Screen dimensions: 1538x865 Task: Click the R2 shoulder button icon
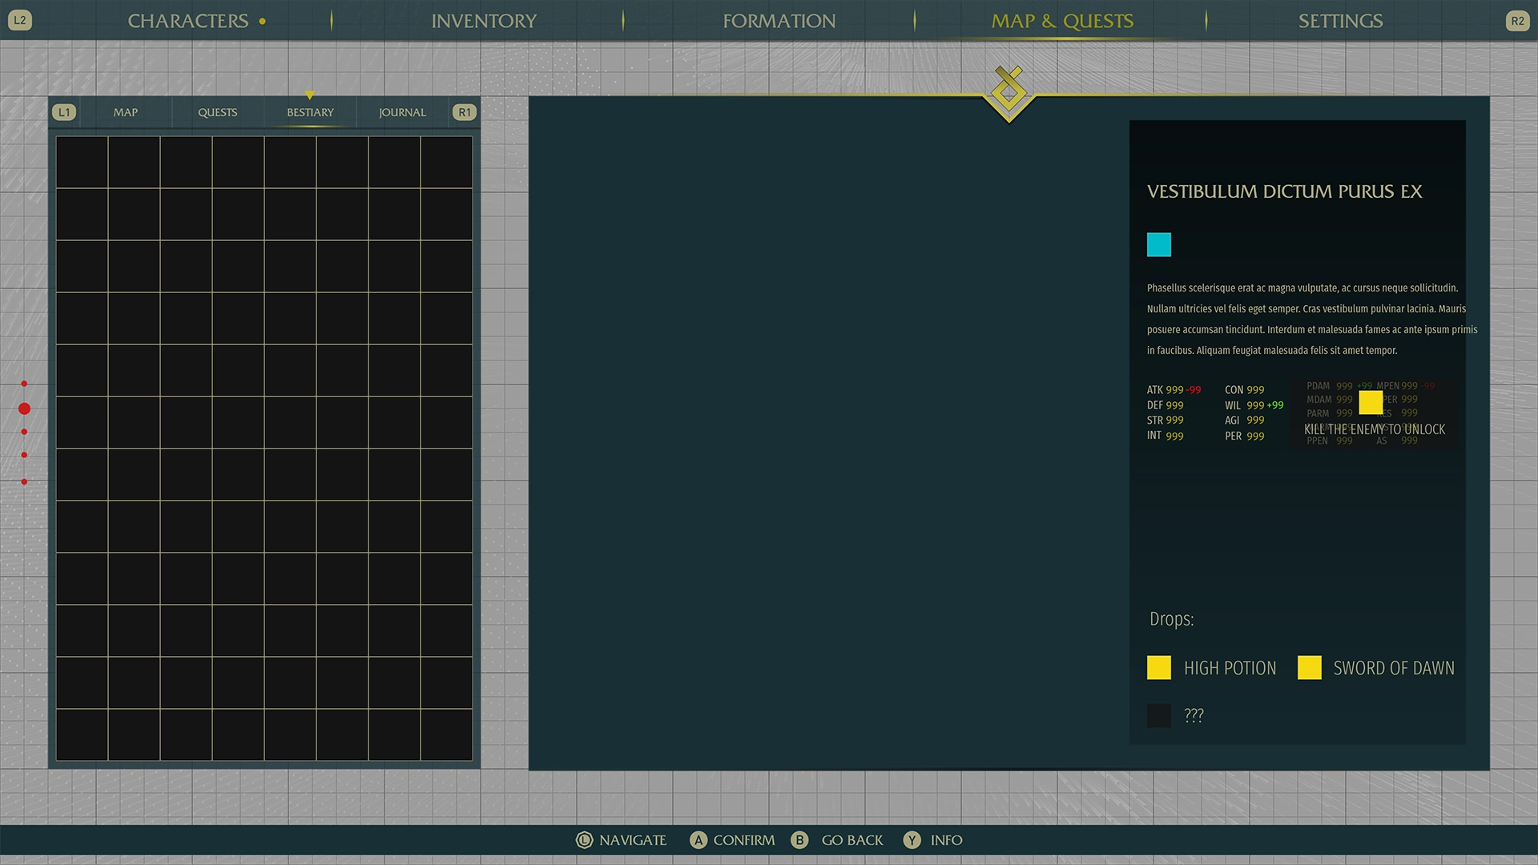pyautogui.click(x=1517, y=21)
